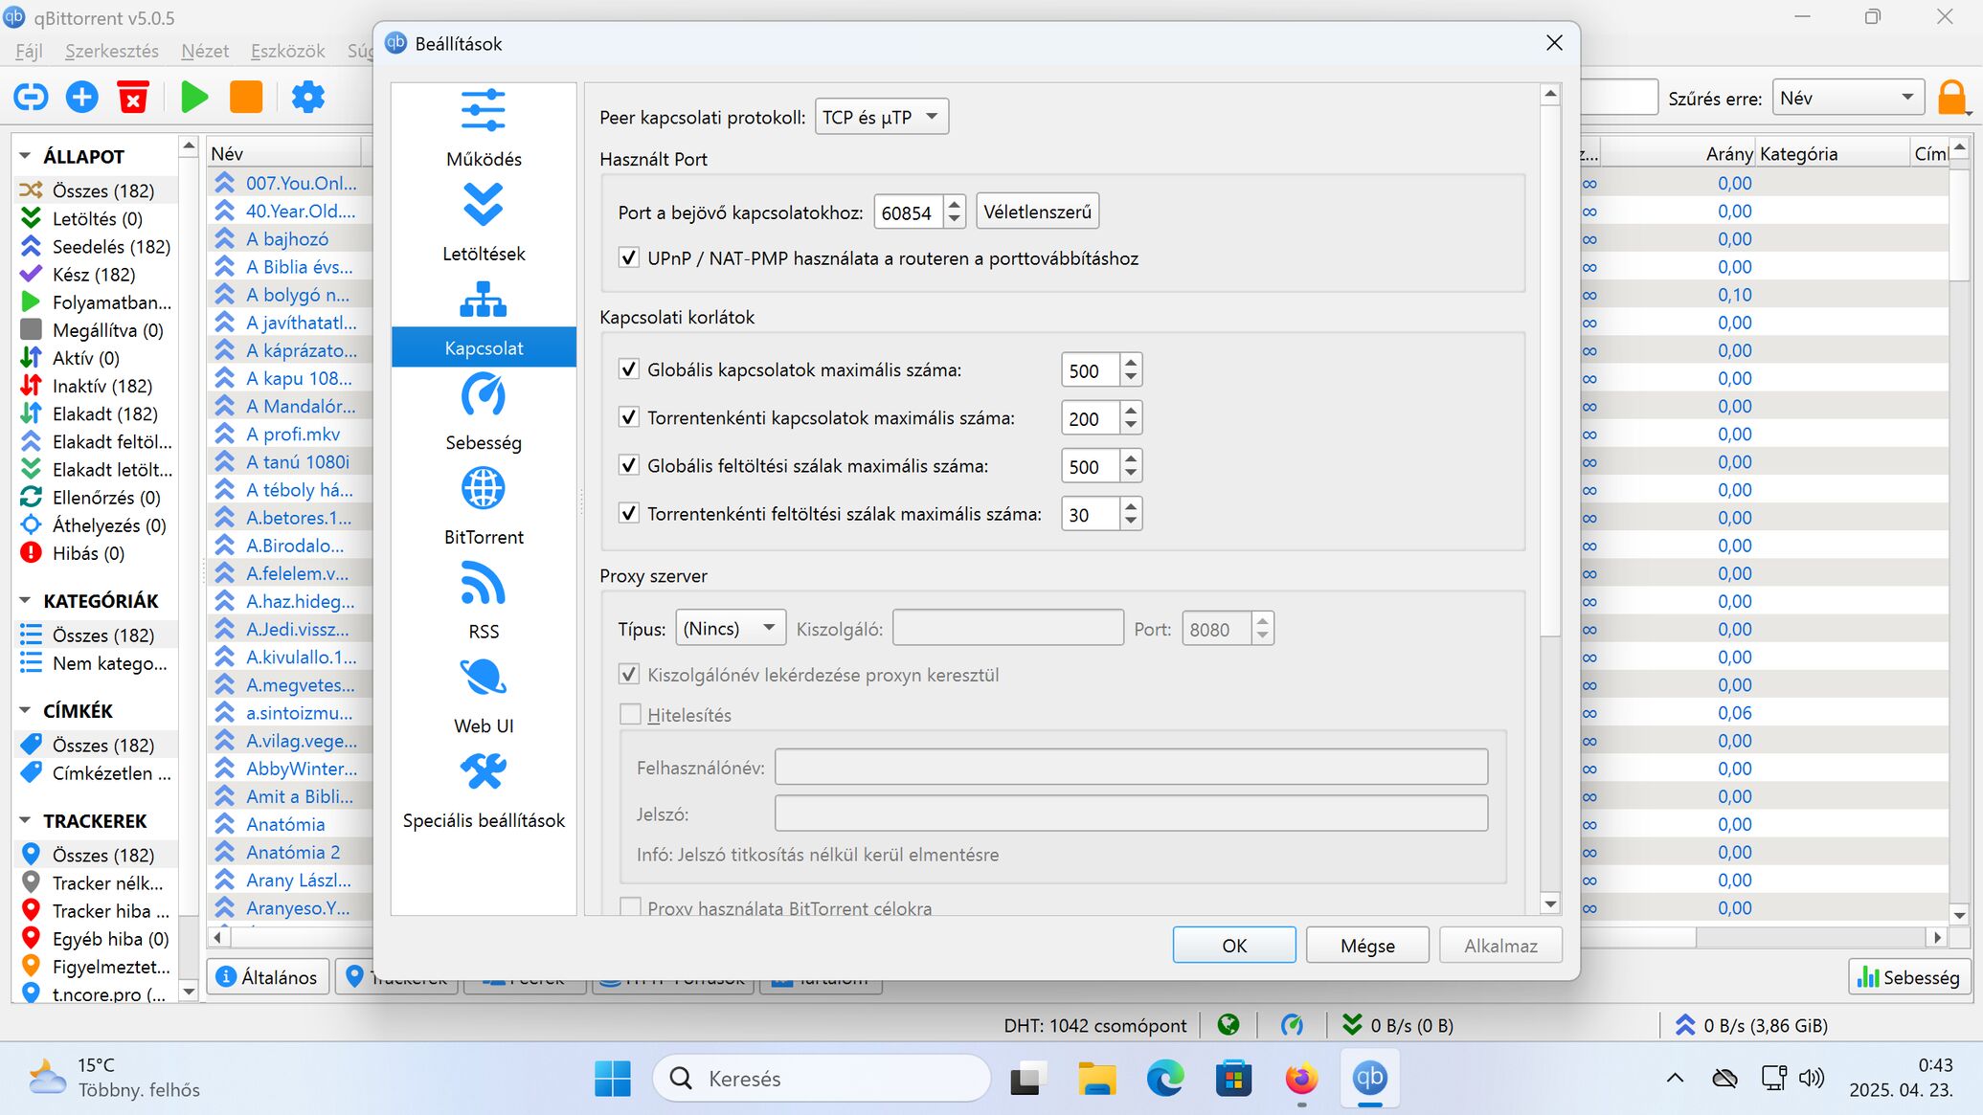Viewport: 1983px width, 1115px height.
Task: Toggle Globális kapcsolatok maximális száma checkbox
Action: pyautogui.click(x=629, y=369)
